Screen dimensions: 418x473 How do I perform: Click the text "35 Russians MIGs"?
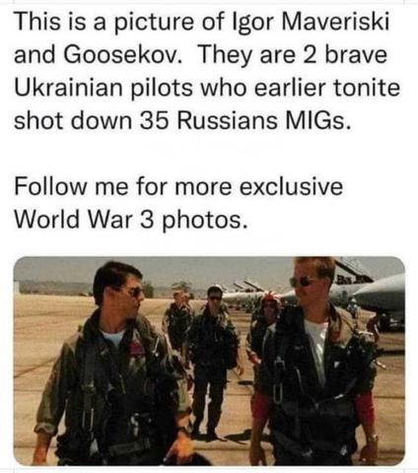pyautogui.click(x=243, y=120)
